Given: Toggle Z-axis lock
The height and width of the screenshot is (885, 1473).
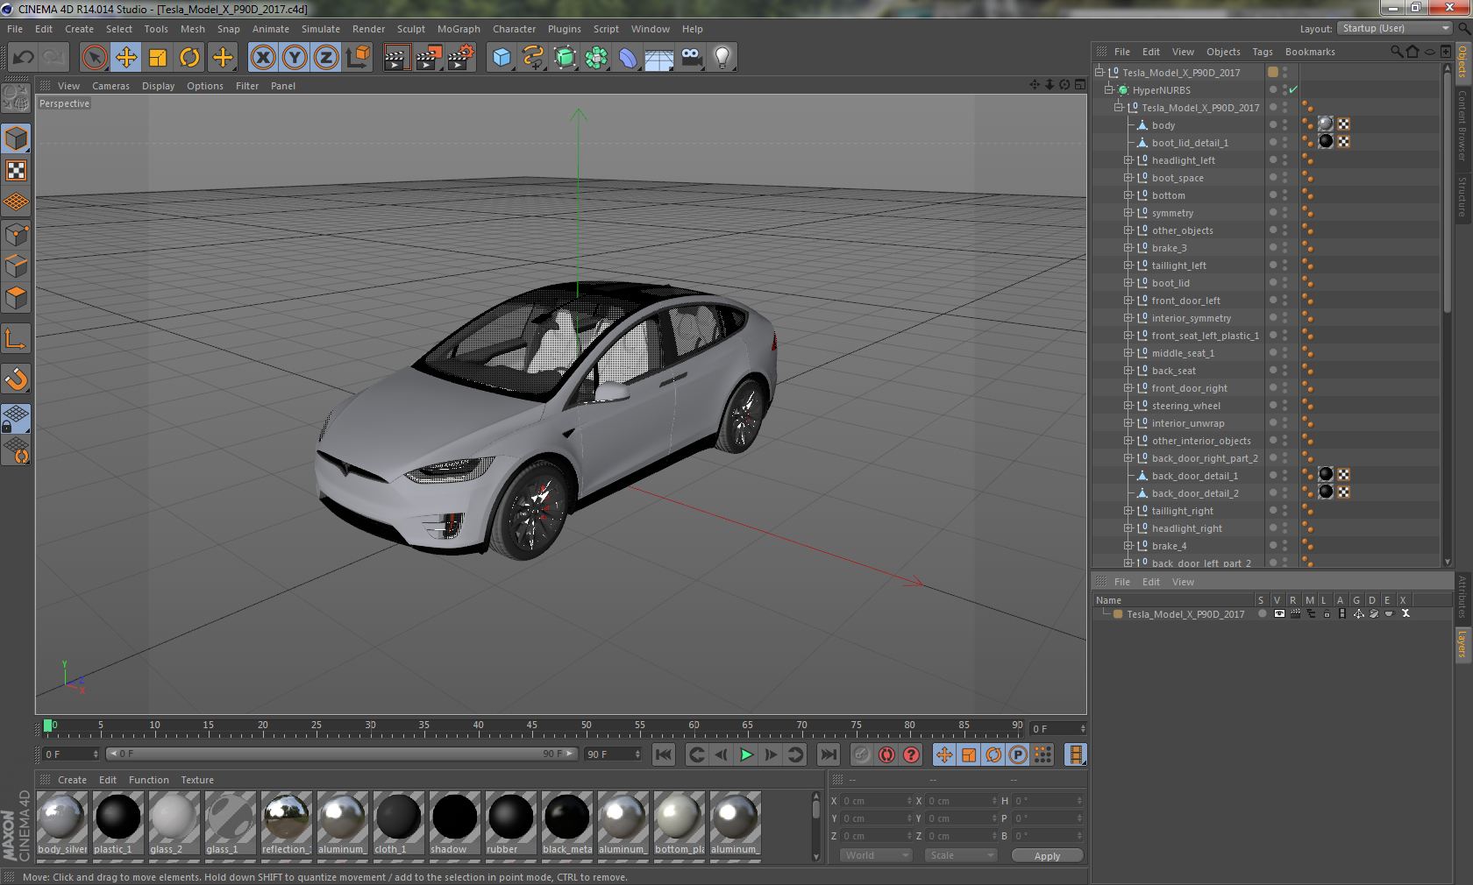Looking at the screenshot, I should coord(326,58).
